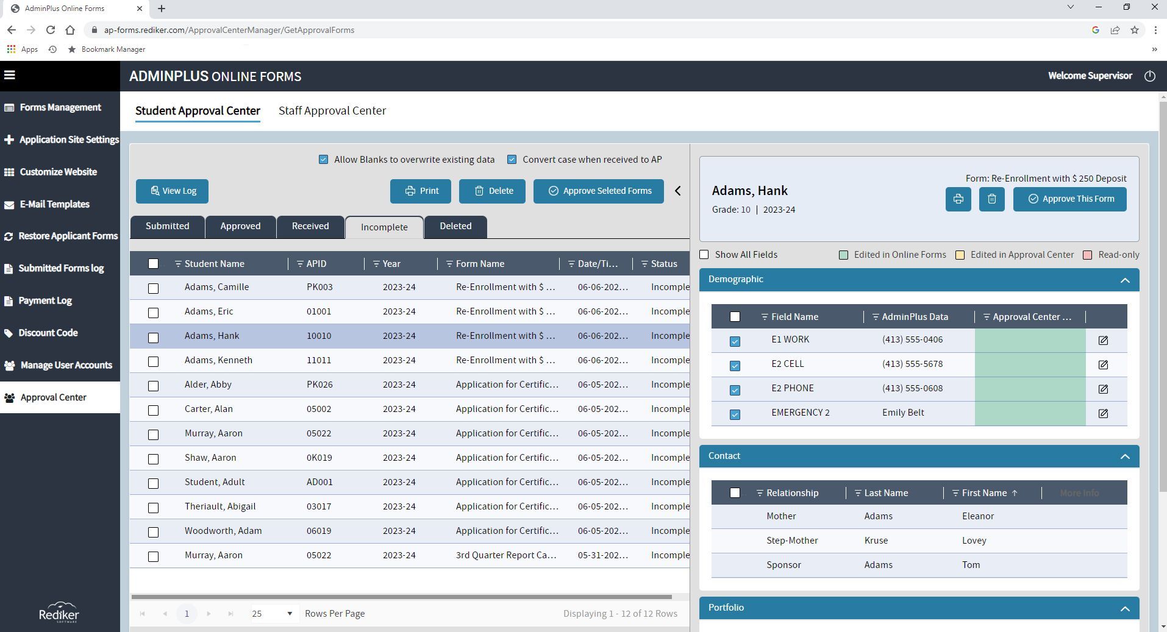
Task: Click the Delete button above form list
Action: point(492,191)
